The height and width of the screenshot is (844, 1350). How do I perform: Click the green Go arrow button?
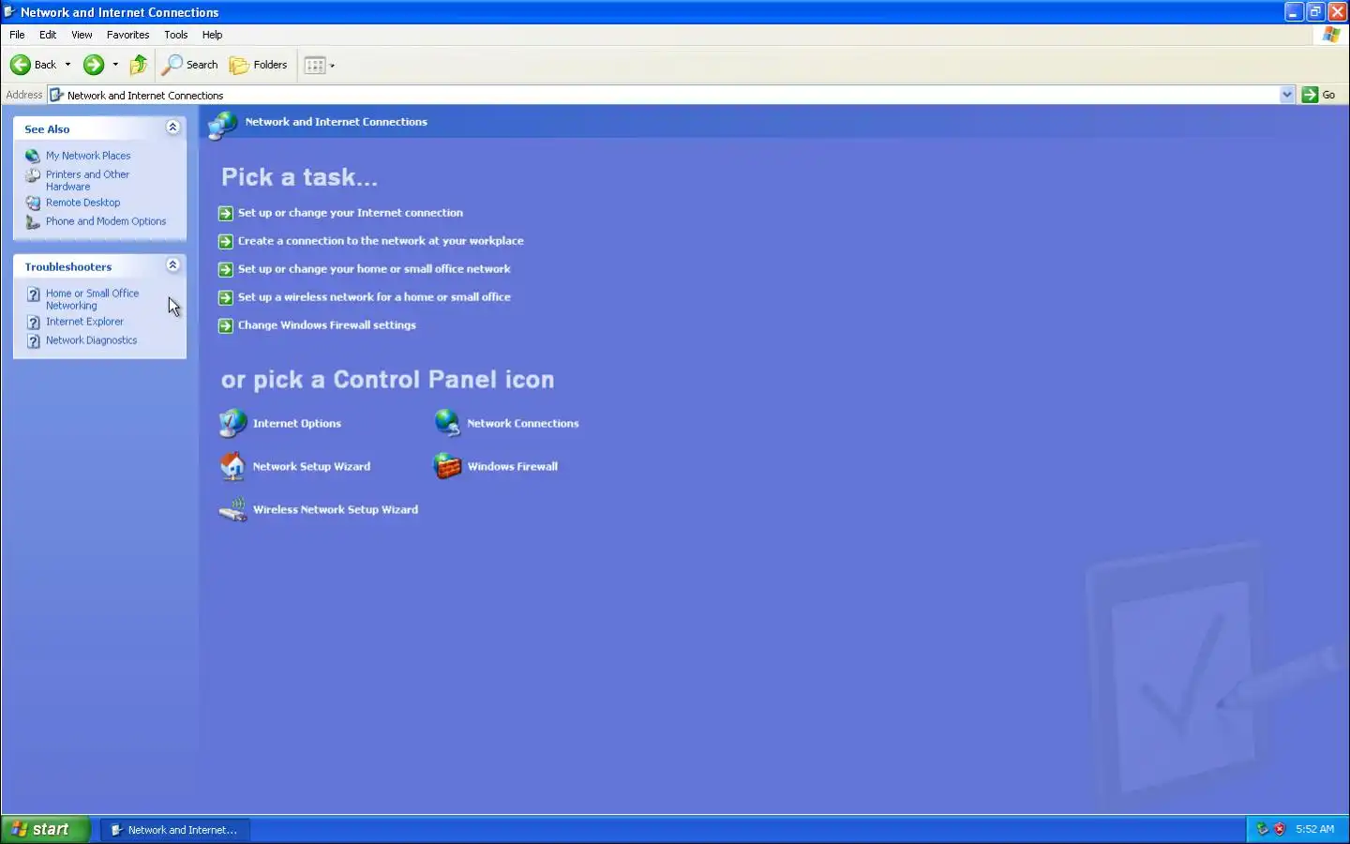tap(1310, 95)
